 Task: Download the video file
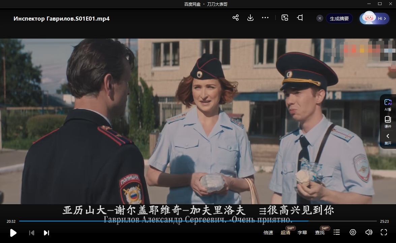pos(250,18)
